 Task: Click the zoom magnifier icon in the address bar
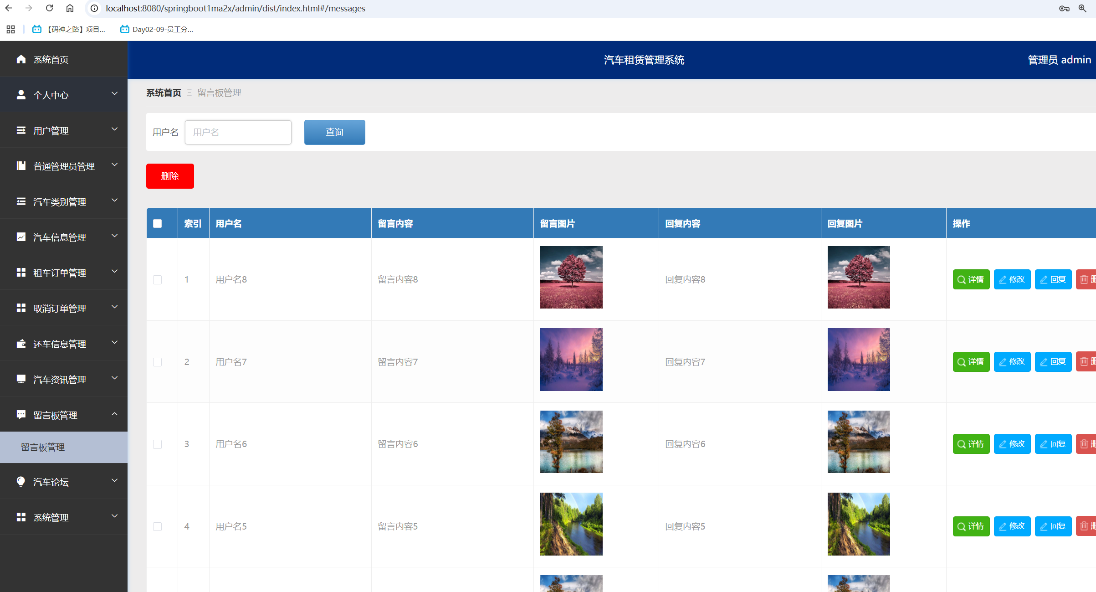point(1083,8)
